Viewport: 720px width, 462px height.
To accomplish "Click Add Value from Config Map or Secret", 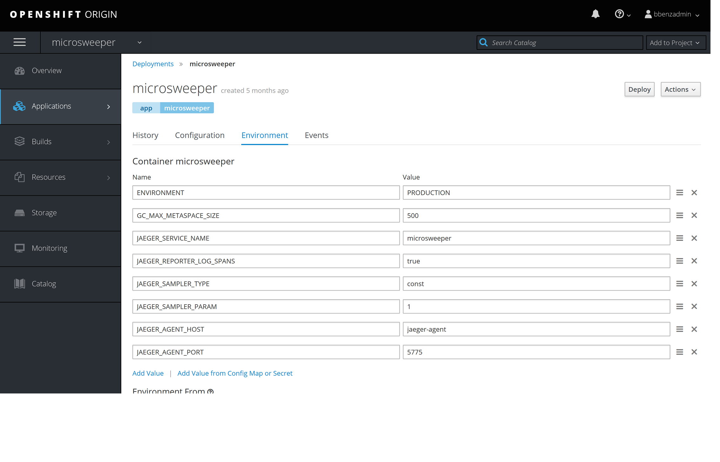I will click(235, 373).
